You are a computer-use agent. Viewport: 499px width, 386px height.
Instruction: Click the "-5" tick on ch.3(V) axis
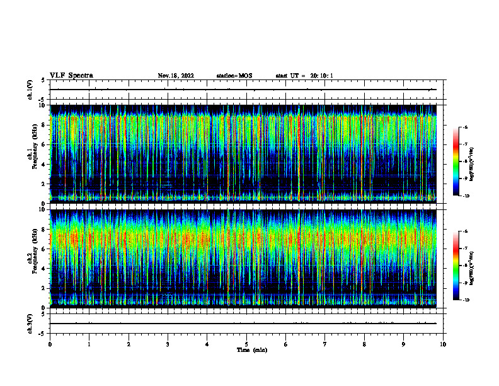[x=42, y=334]
